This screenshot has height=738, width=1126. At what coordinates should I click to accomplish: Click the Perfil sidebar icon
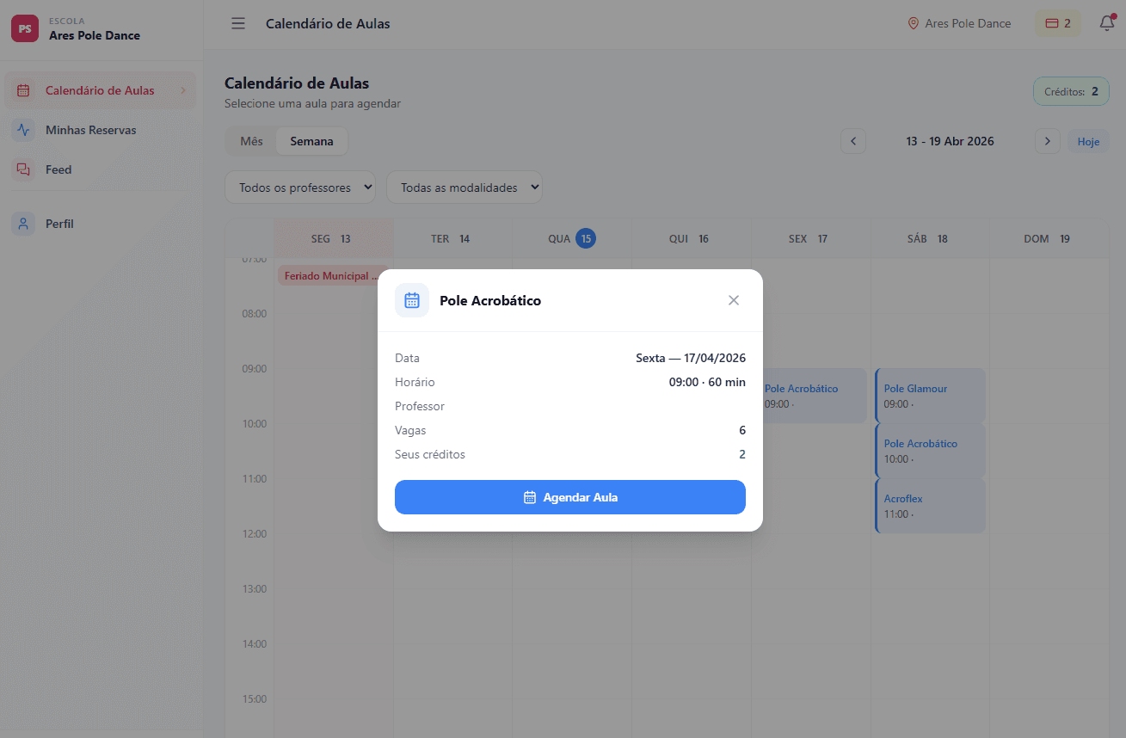pos(23,224)
